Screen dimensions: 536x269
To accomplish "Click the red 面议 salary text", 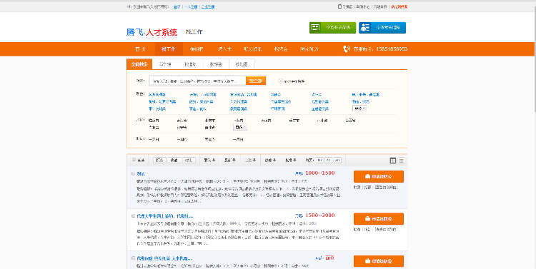I will coord(330,258).
